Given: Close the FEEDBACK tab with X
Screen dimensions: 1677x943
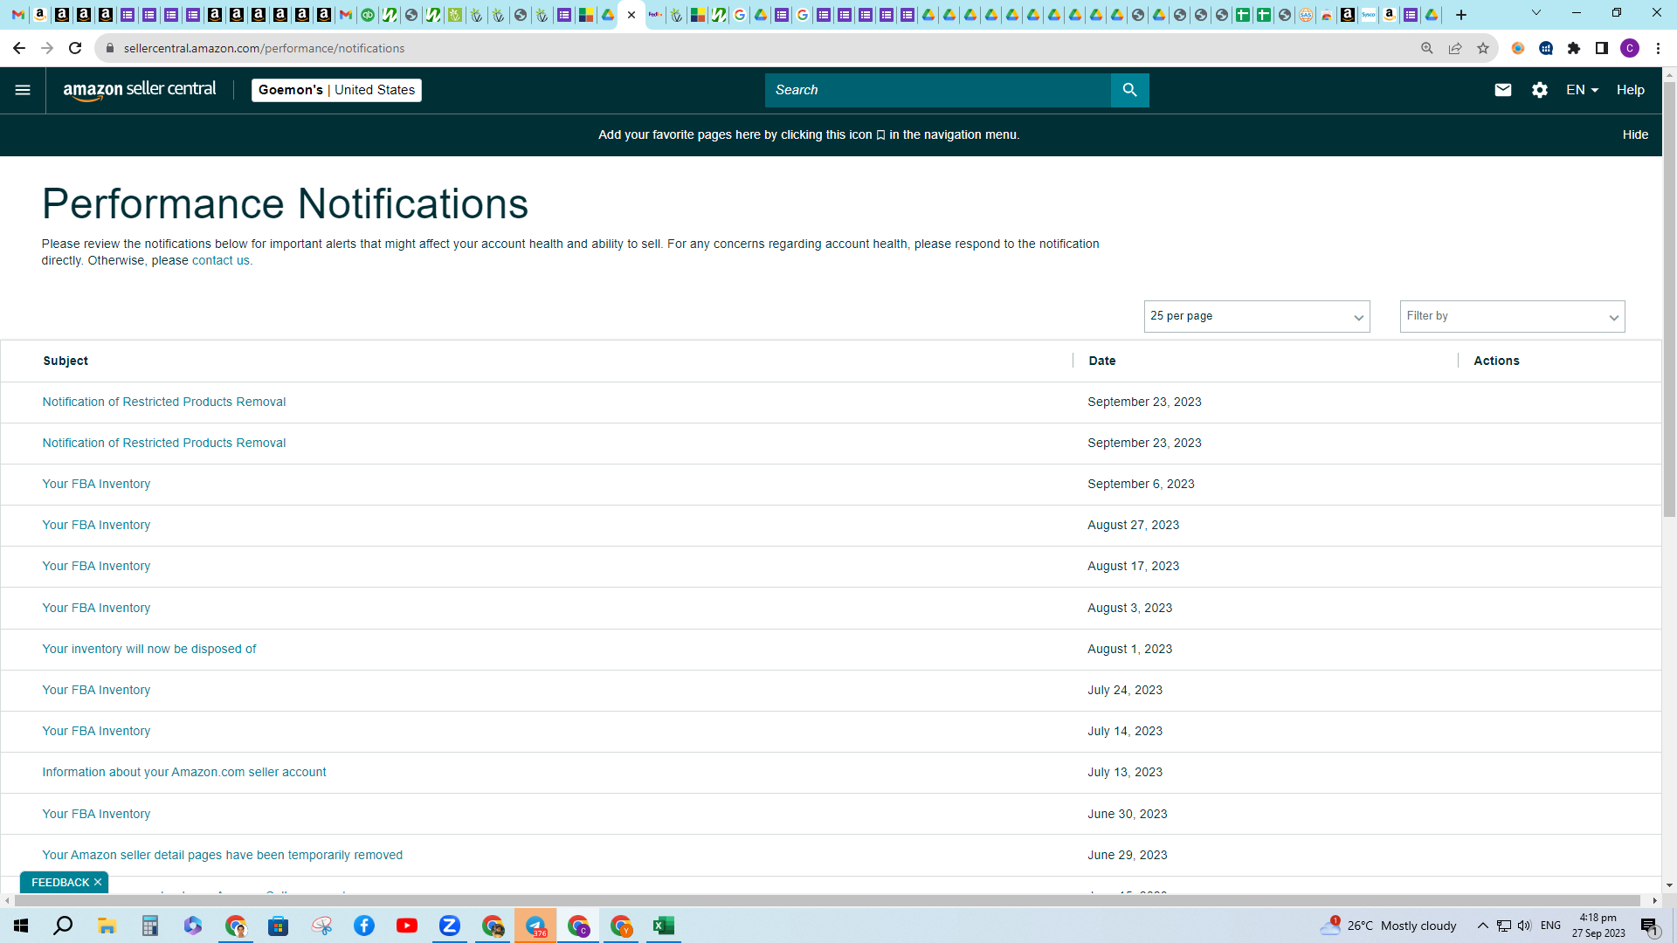Looking at the screenshot, I should click(98, 882).
